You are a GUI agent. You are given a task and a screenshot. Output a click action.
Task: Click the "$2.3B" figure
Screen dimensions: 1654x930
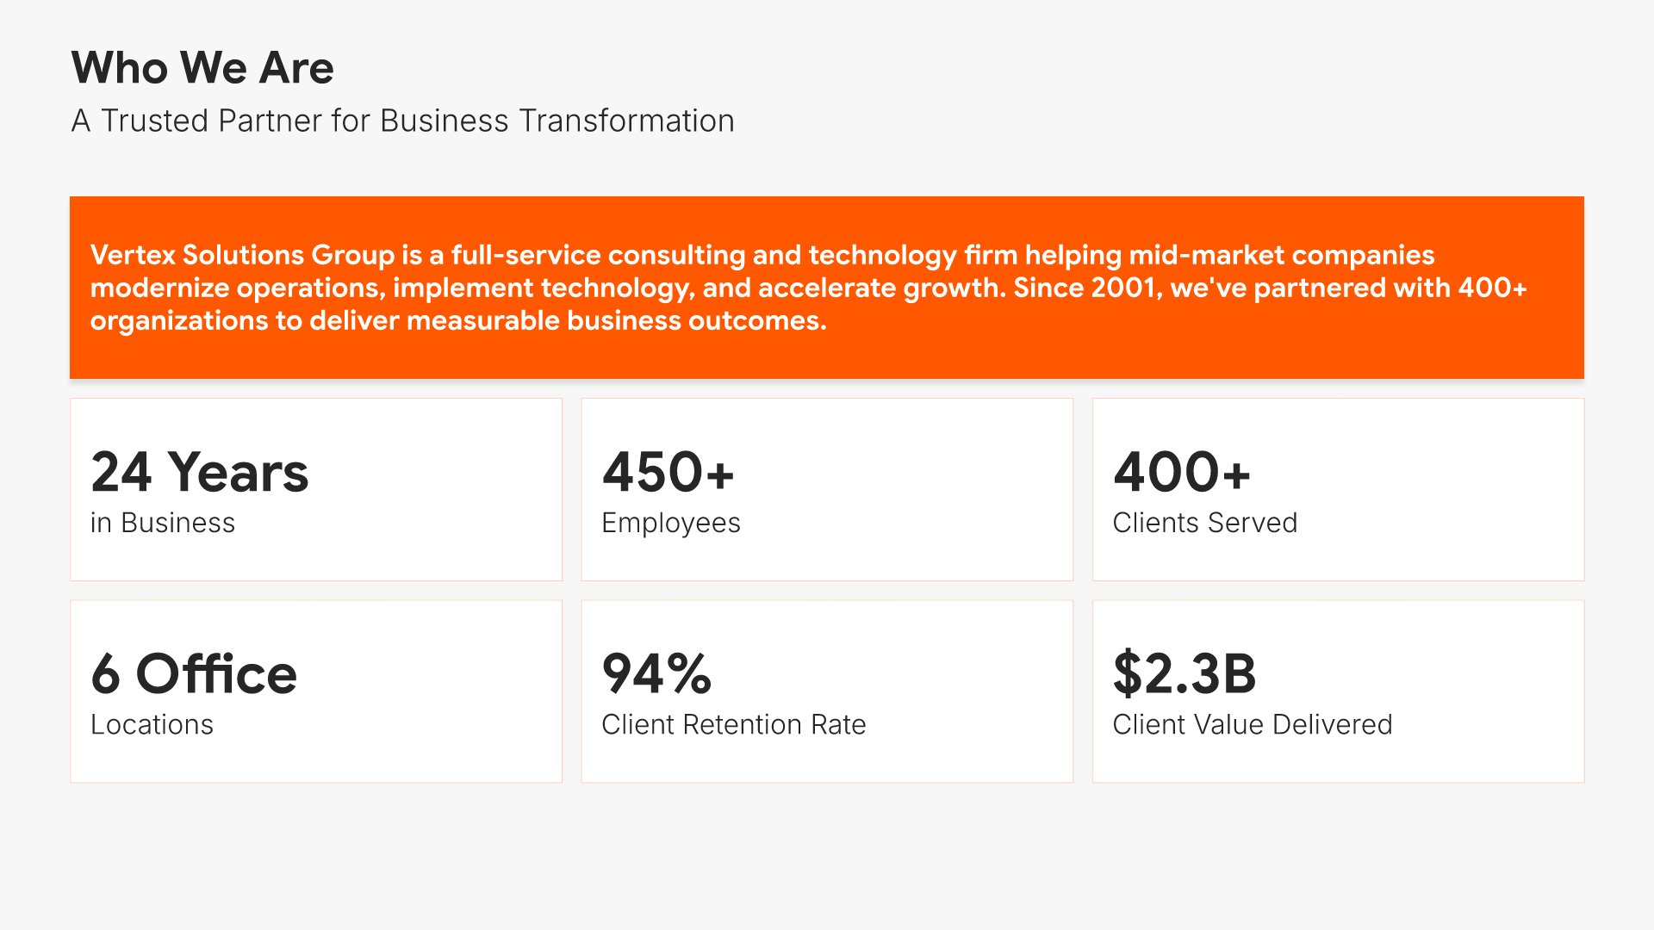[1185, 673]
